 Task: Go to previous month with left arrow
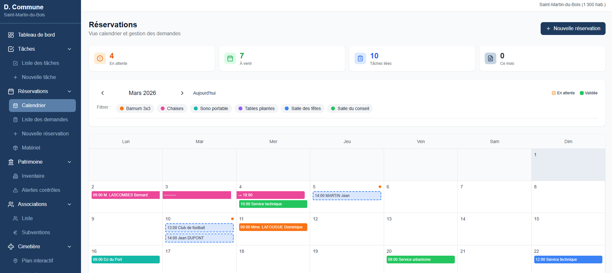pos(103,93)
